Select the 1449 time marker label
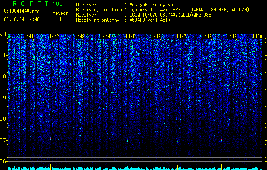 click(232, 37)
